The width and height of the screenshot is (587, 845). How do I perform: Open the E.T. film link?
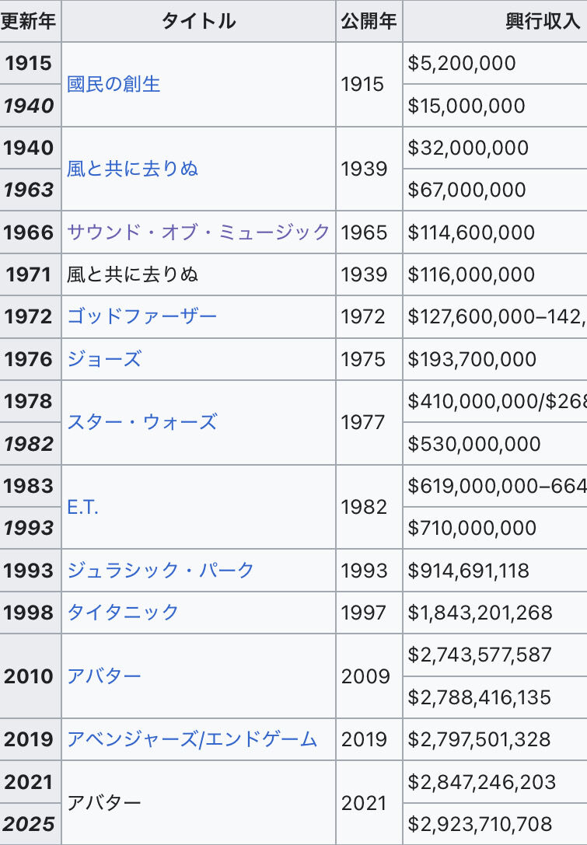[x=82, y=507]
